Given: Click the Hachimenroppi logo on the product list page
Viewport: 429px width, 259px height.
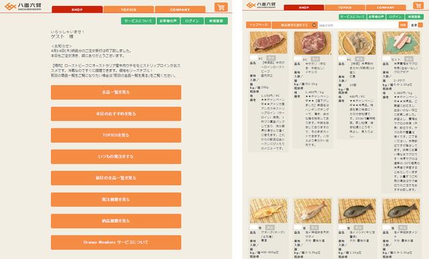Looking at the screenshot, I should (x=261, y=5).
